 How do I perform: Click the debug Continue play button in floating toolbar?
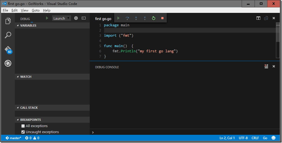pos(118,18)
